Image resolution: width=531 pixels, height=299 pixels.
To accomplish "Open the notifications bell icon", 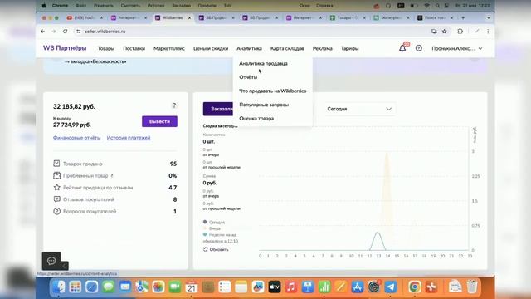I will tap(402, 48).
